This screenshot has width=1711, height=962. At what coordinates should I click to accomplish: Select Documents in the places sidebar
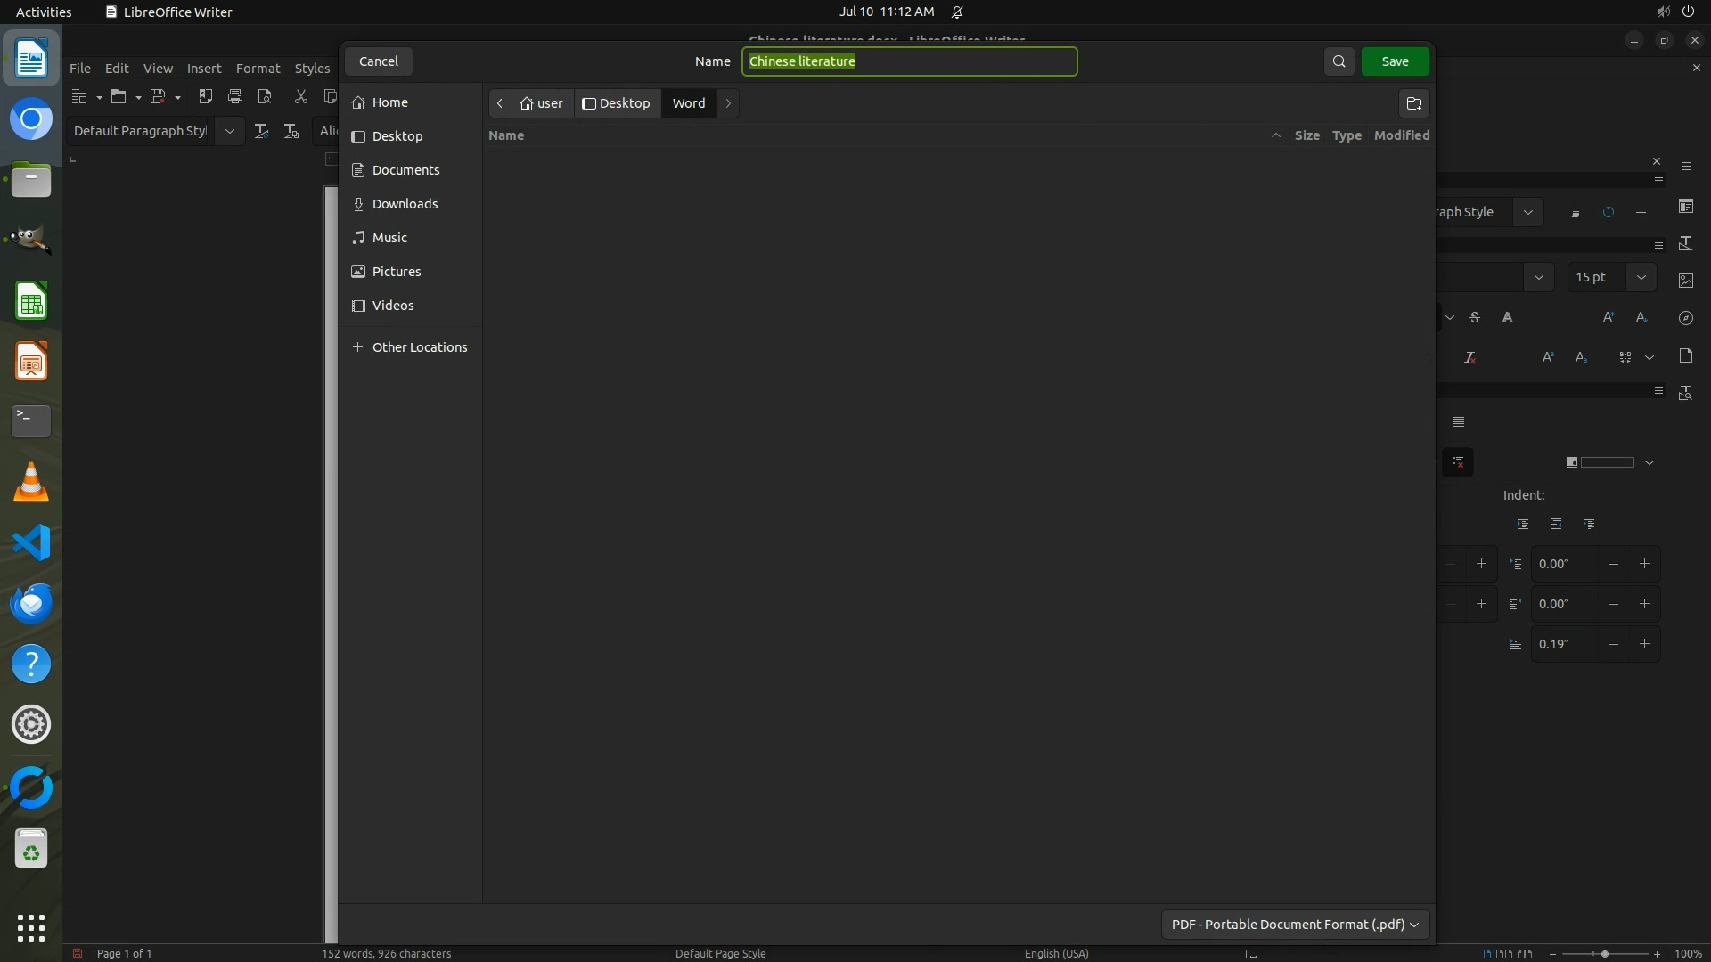(405, 170)
